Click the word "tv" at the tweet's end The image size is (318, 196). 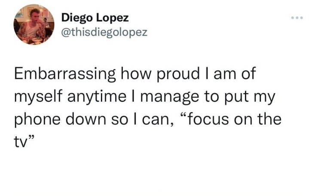pyautogui.click(x=21, y=141)
